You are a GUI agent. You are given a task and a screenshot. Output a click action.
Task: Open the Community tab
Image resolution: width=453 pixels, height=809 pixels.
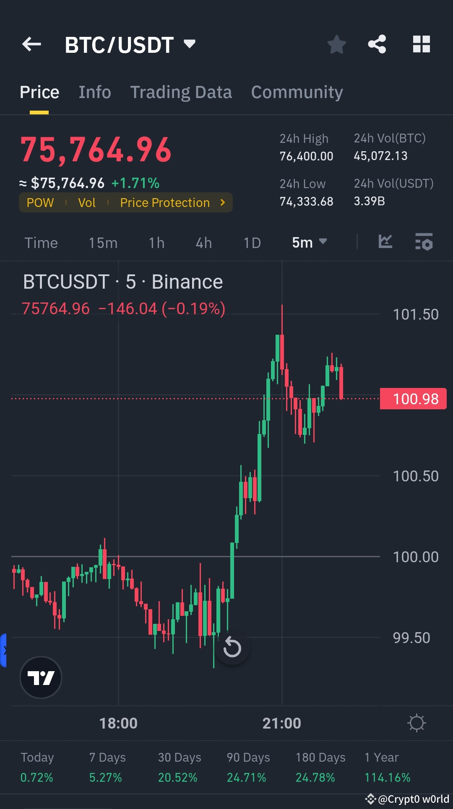pos(297,92)
